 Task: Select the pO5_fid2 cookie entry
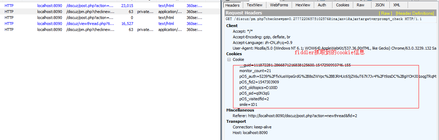pyautogui.click(x=259, y=82)
